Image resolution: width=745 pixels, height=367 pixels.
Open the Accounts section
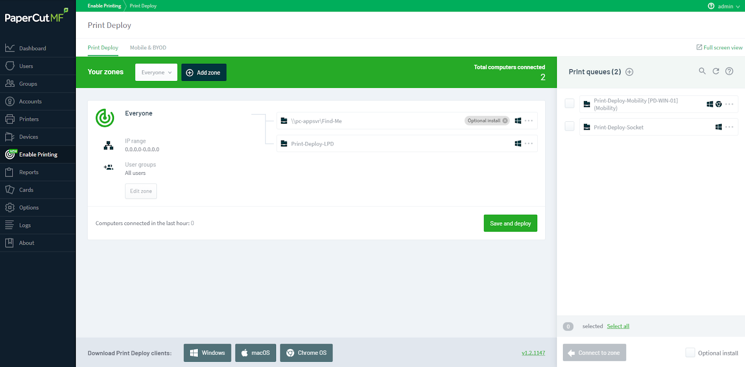pyautogui.click(x=38, y=101)
